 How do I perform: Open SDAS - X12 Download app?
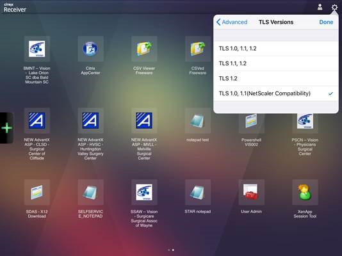pos(37,192)
